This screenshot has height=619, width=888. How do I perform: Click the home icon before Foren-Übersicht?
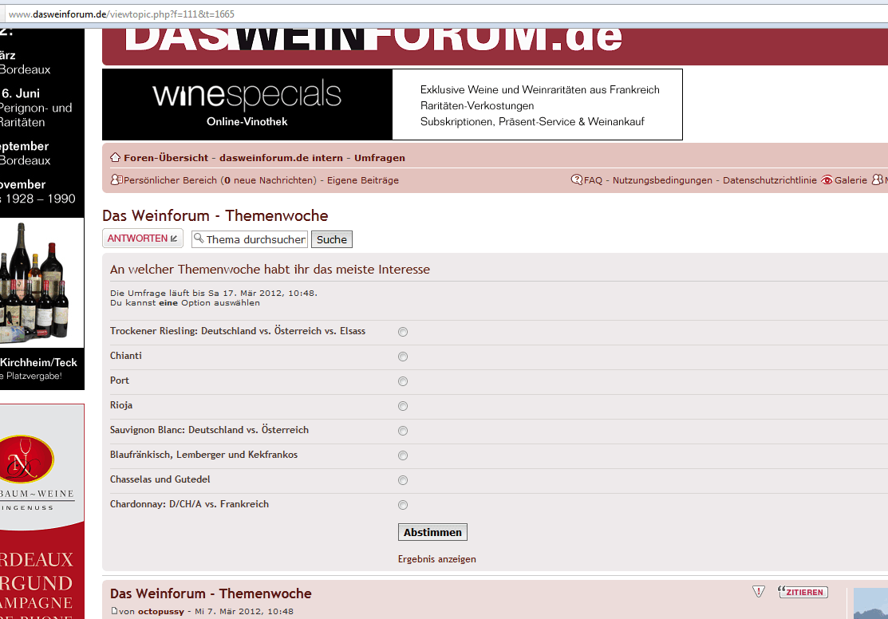[115, 157]
